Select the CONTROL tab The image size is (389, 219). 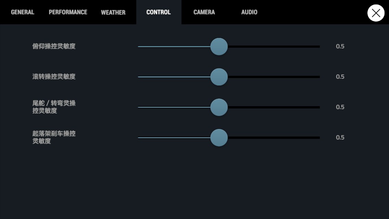(159, 12)
